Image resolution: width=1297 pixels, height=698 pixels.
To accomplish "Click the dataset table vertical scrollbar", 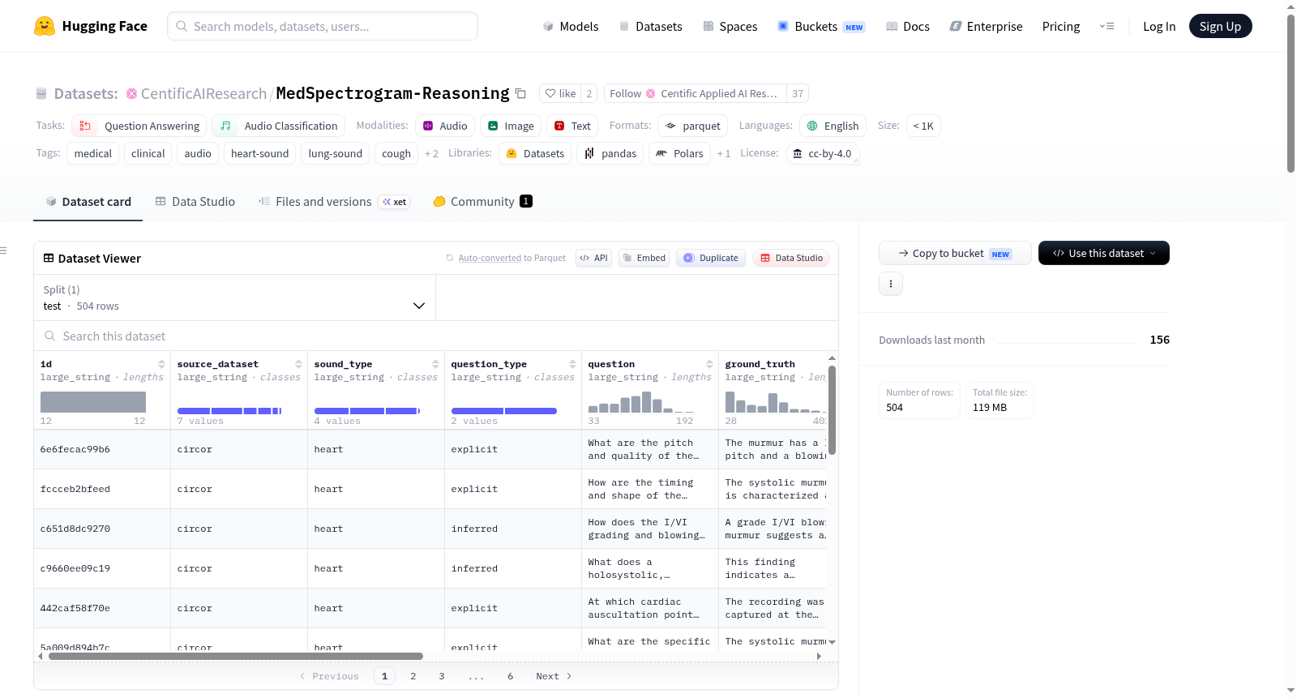I will [832, 410].
